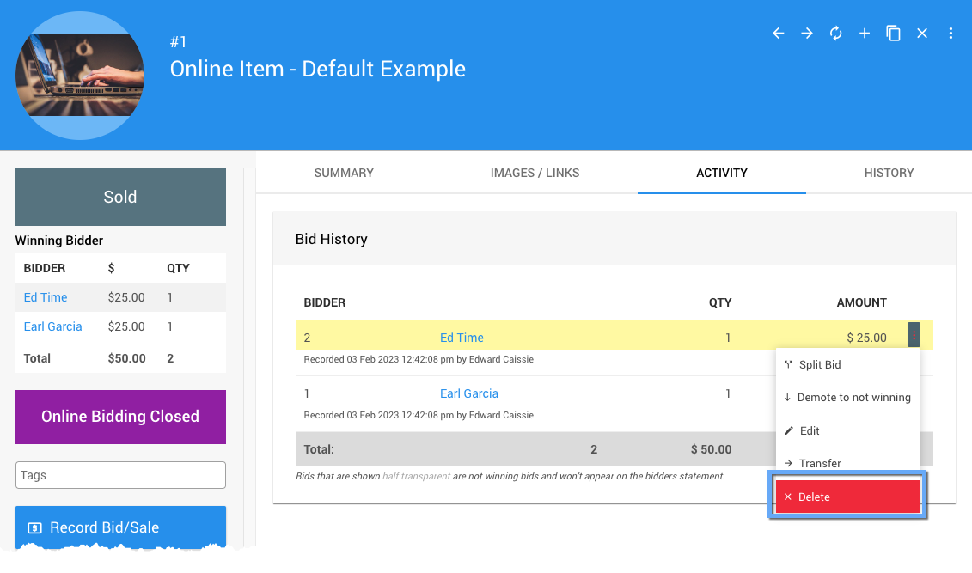
Task: Switch to the Summary tab
Action: (x=344, y=173)
